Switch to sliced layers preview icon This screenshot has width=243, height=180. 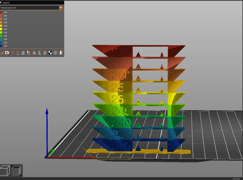[x=16, y=170]
